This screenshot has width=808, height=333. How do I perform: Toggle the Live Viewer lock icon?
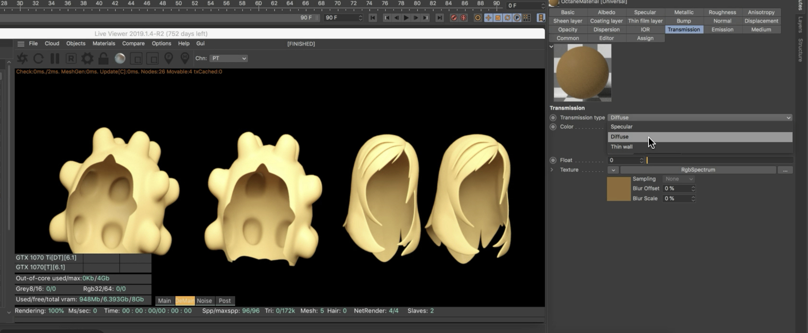point(103,58)
